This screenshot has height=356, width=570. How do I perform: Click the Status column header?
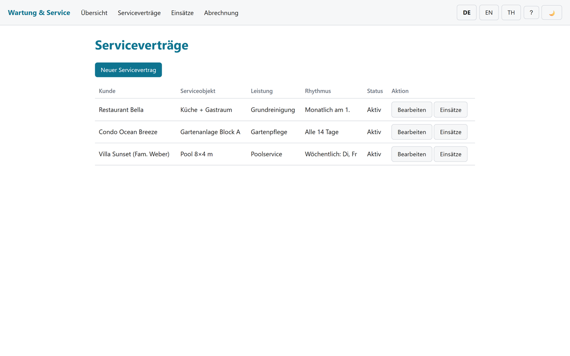point(375,91)
